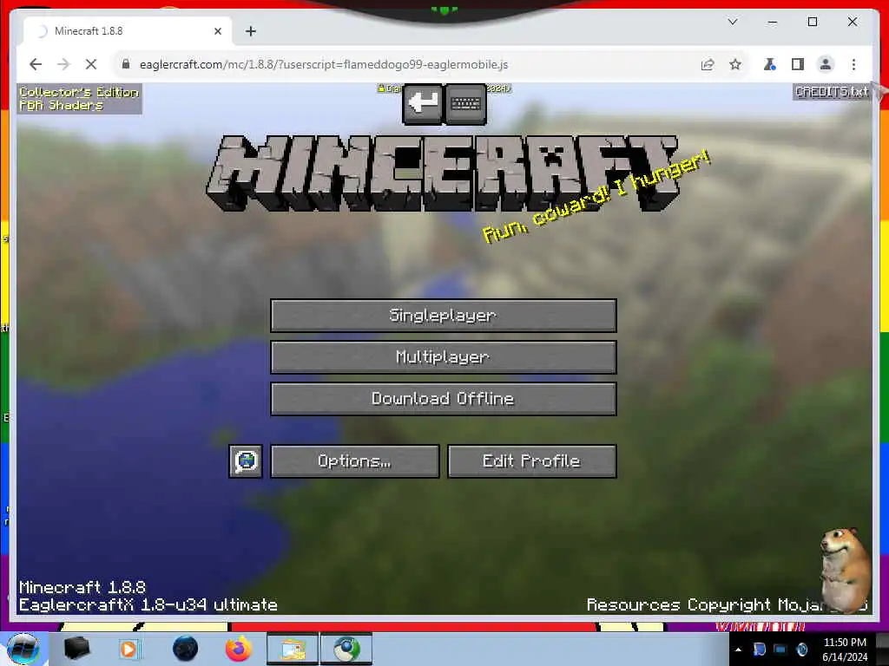889x666 pixels.
Task: Open the Windows Start menu
Action: (x=23, y=649)
